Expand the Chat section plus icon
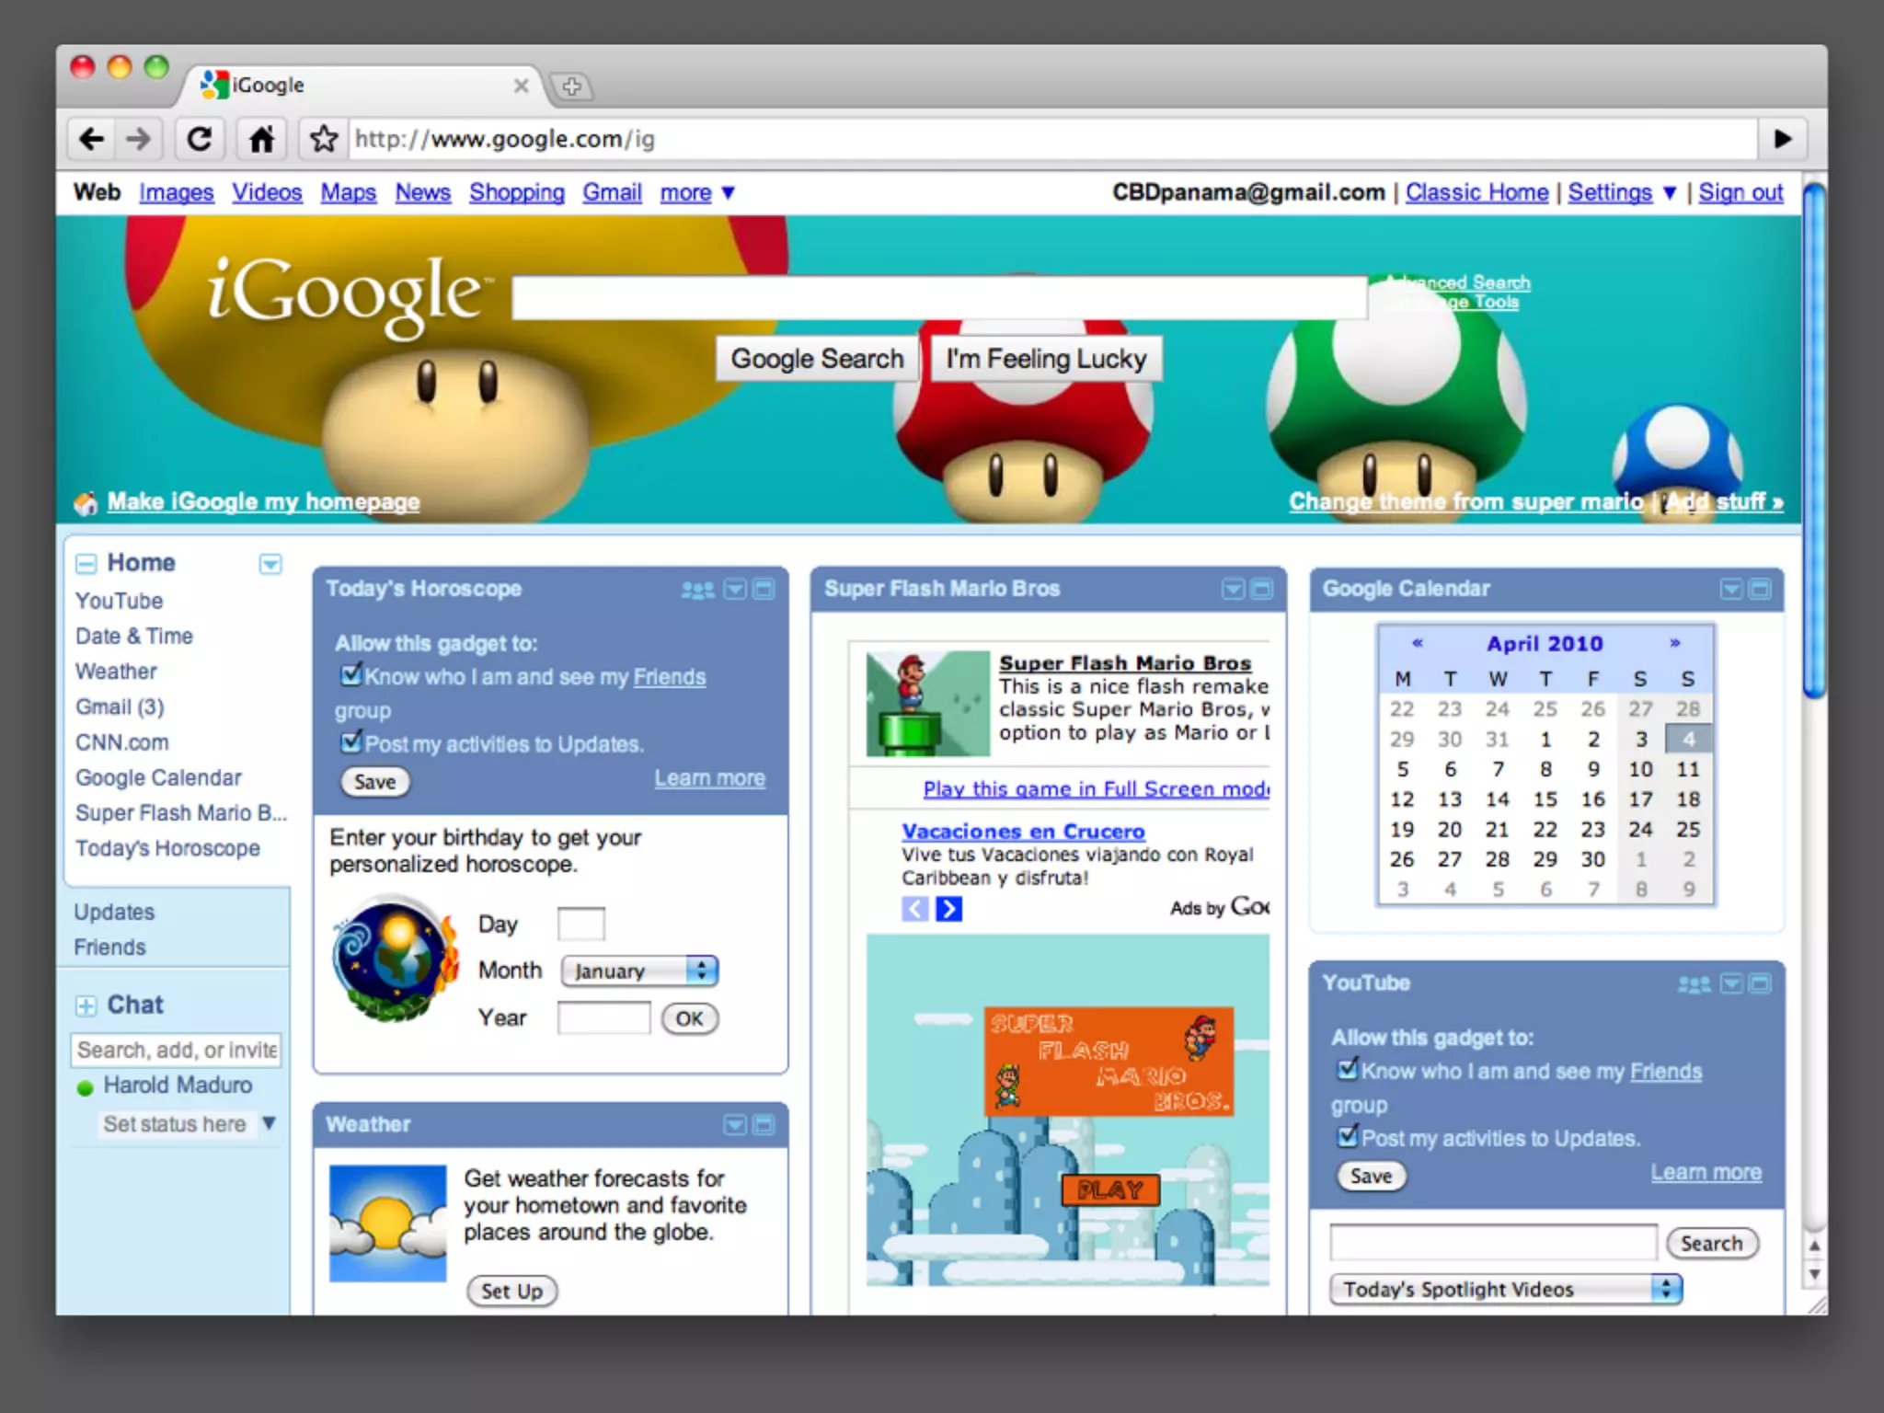Image resolution: width=1884 pixels, height=1413 pixels. click(86, 1005)
